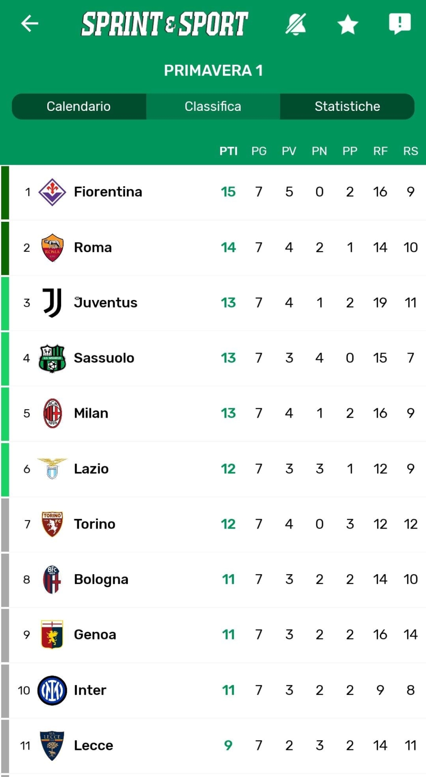Toggle the muted notification bell
This screenshot has width=426, height=777.
coord(296,24)
